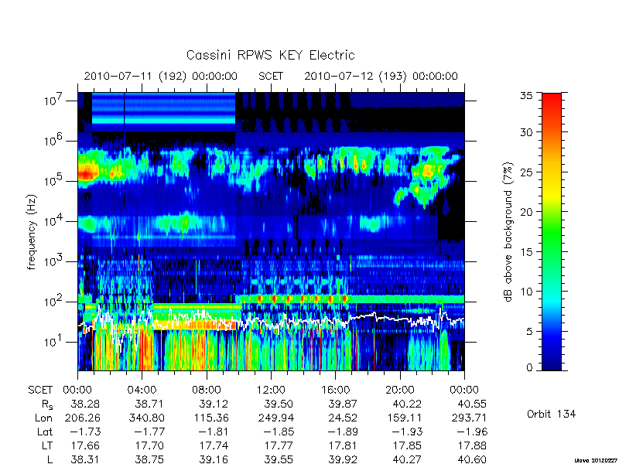
Task: Click the 'SCET' label above the spectrogram
Action: tap(271, 76)
